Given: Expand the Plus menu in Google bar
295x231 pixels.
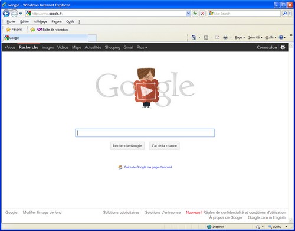Looking at the screenshot, I should [142, 47].
